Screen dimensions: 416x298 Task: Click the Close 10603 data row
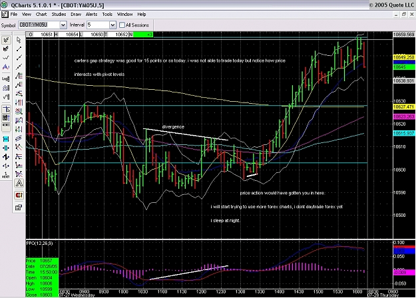42,295
